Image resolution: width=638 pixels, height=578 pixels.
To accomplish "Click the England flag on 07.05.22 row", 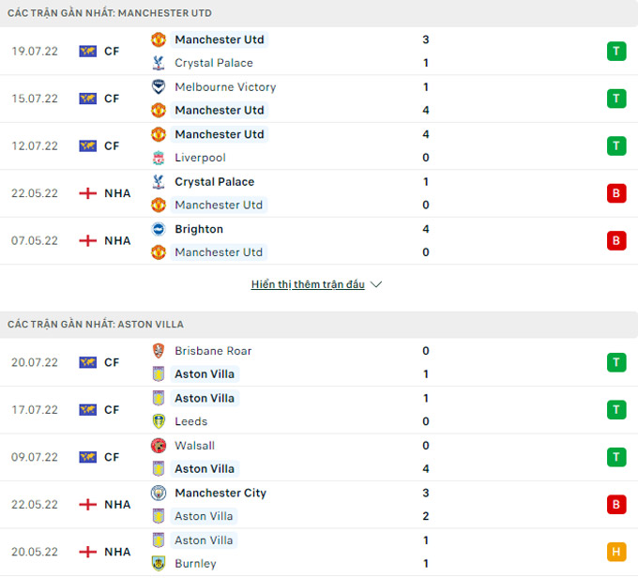I will [87, 241].
